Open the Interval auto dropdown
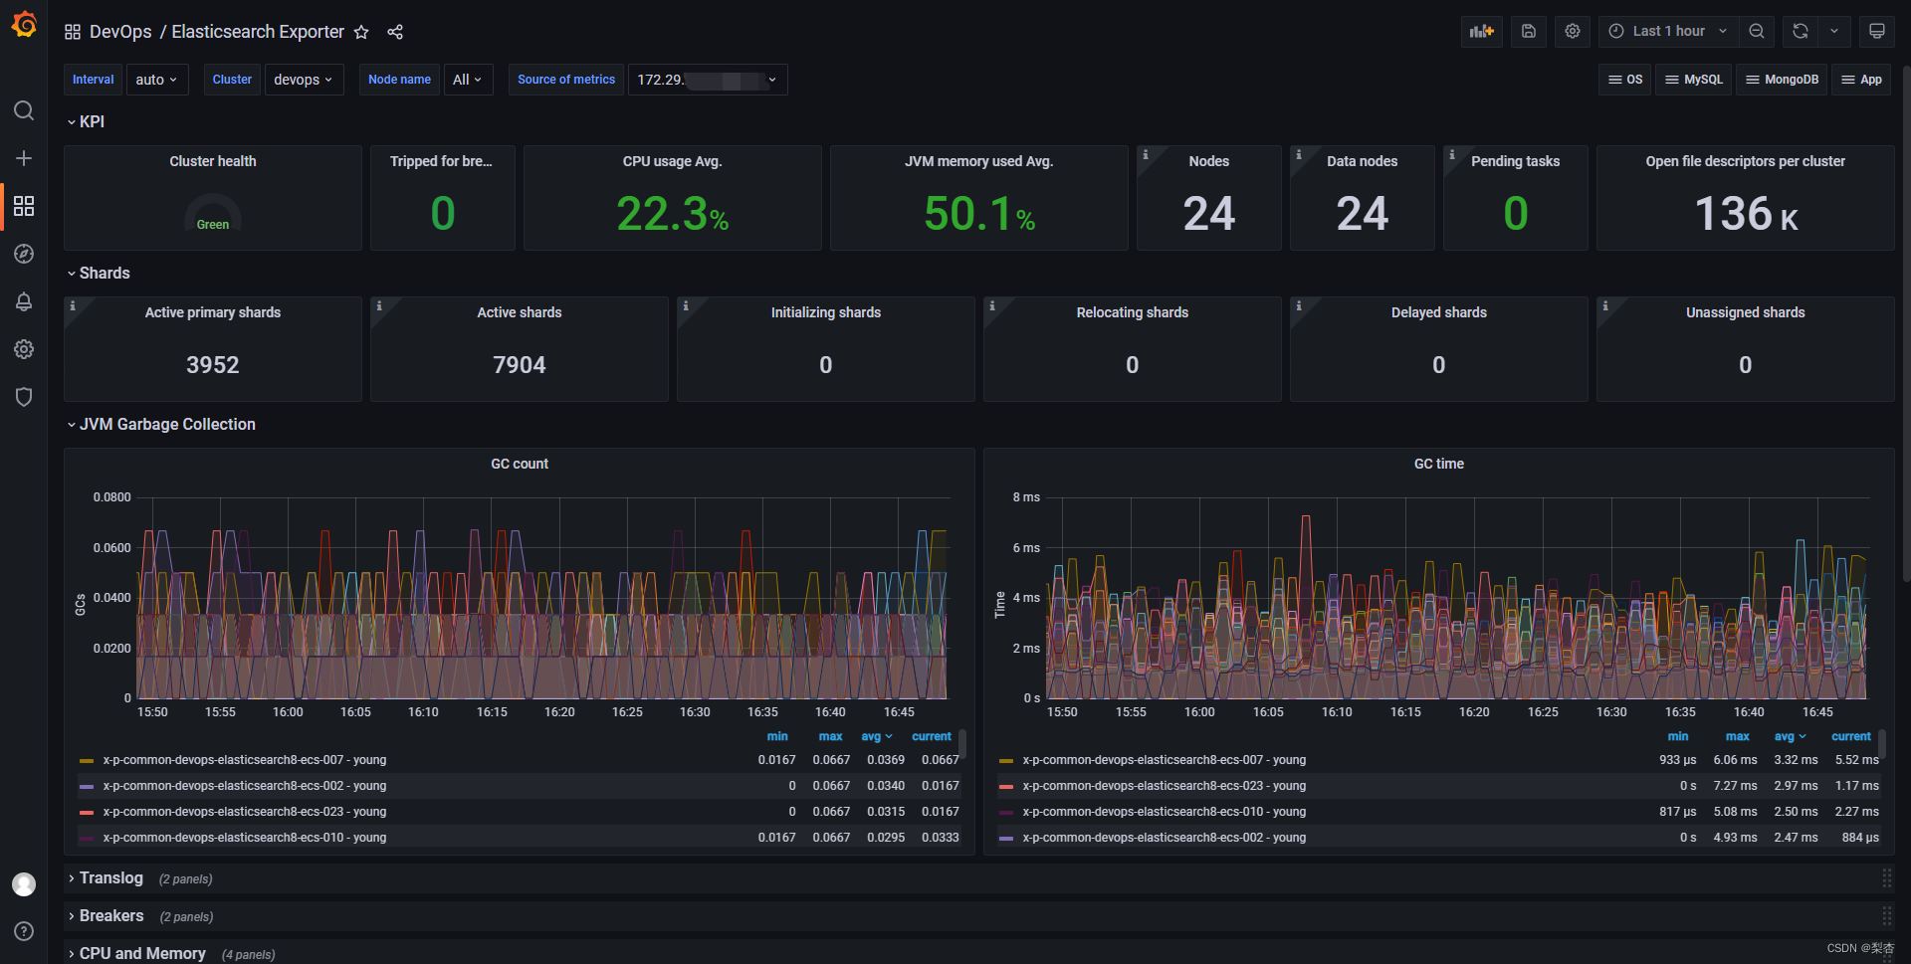Image resolution: width=1911 pixels, height=964 pixels. point(157,80)
